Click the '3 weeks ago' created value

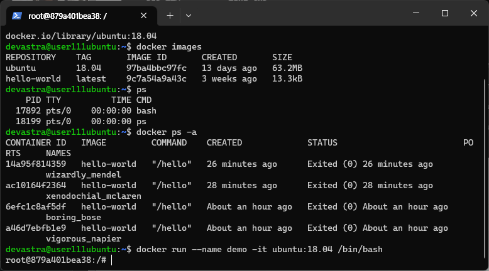(x=229, y=78)
